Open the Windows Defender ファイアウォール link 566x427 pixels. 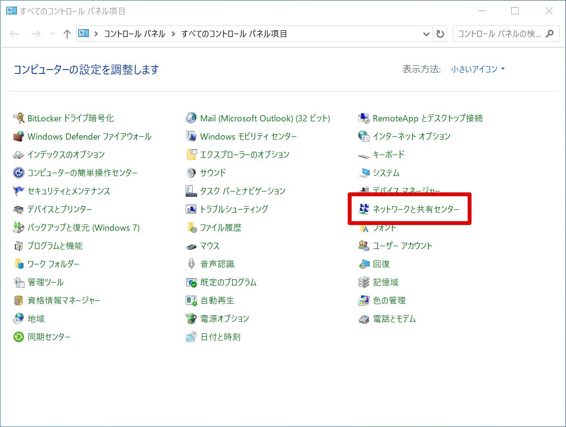point(90,136)
